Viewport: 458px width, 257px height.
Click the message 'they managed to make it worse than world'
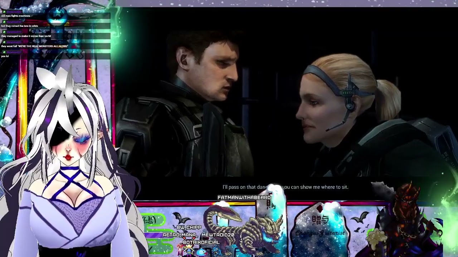pos(26,36)
